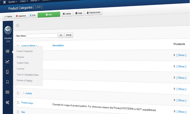190x114 pixels.
Task: Select the Pattern usage row checkbox
Action: click(x=18, y=103)
